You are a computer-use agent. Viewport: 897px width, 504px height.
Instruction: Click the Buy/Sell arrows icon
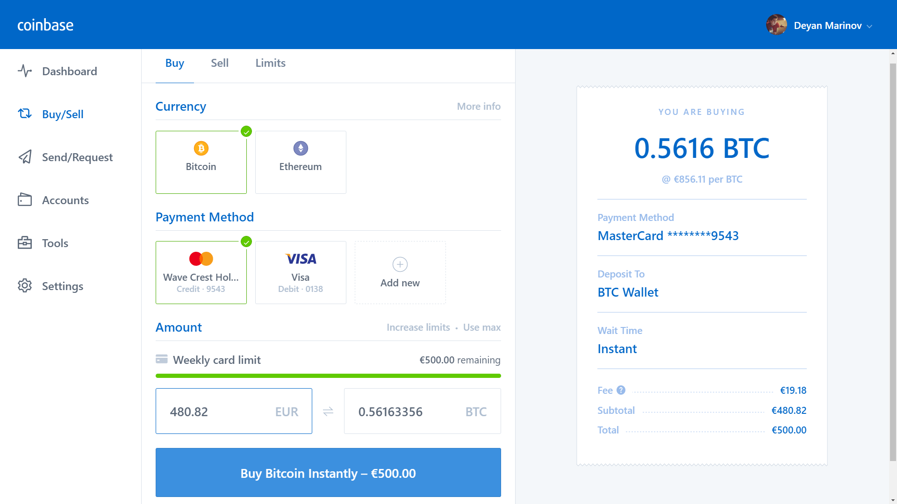tap(25, 114)
